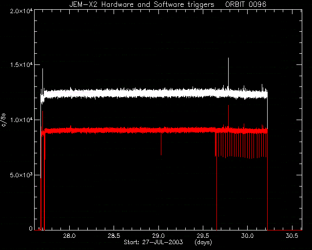Select the red downward dip just after day 29.0

pos(161,144)
